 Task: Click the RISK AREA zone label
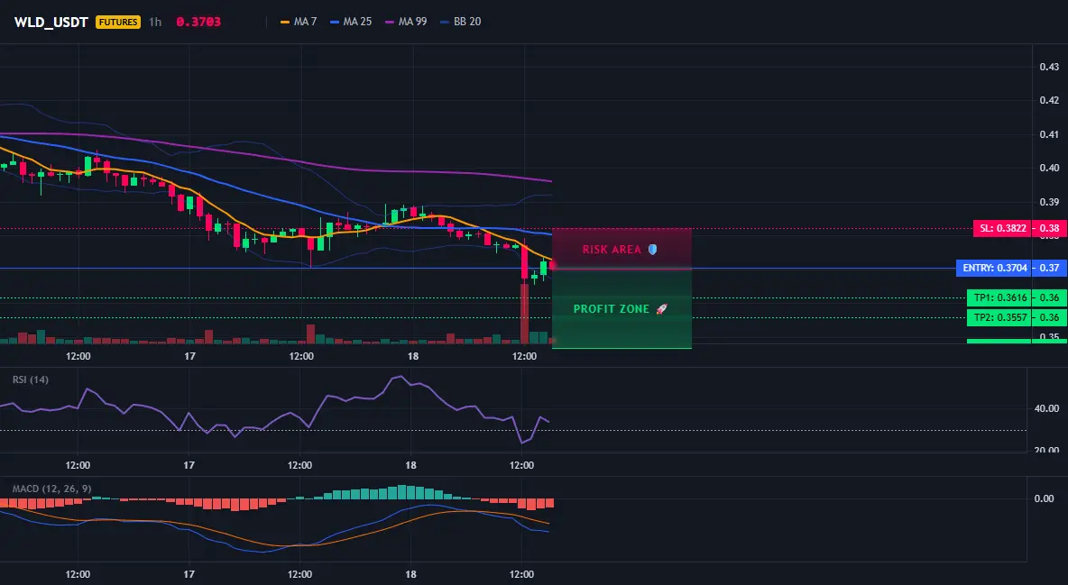tap(612, 250)
